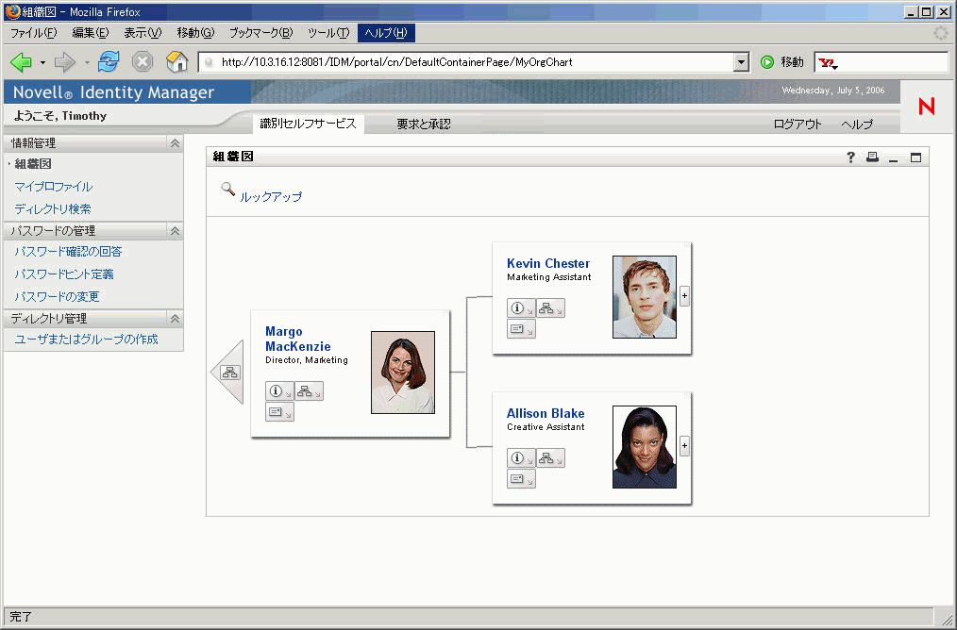This screenshot has height=630, width=957.
Task: Click the go-up-a-level org chart arrow icon
Action: [x=227, y=372]
